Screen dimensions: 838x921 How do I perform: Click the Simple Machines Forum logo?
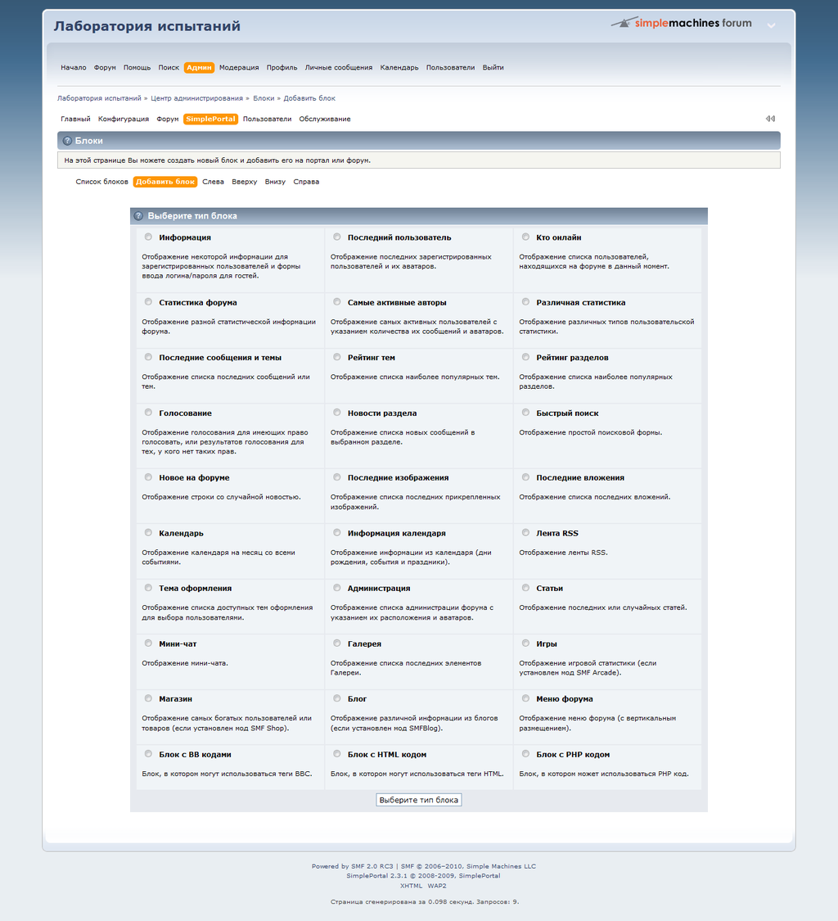pos(681,24)
